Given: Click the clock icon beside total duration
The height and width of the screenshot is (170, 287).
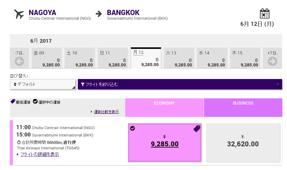Looking at the screenshot, I should tap(19, 142).
